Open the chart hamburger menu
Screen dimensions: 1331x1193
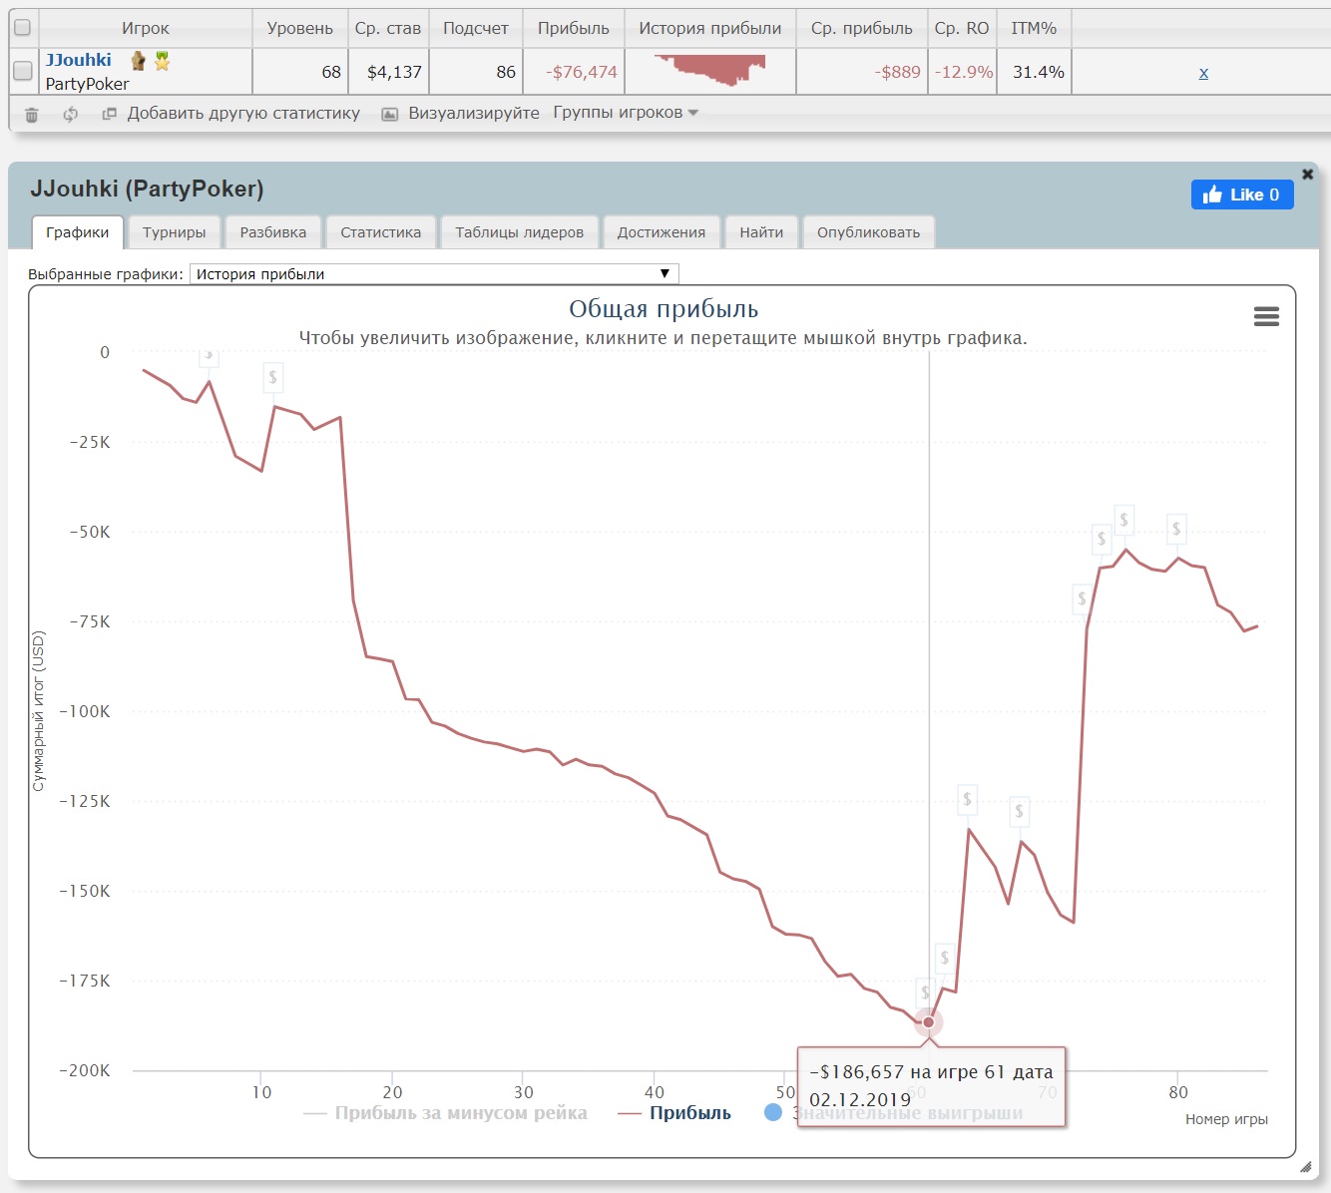click(1266, 316)
